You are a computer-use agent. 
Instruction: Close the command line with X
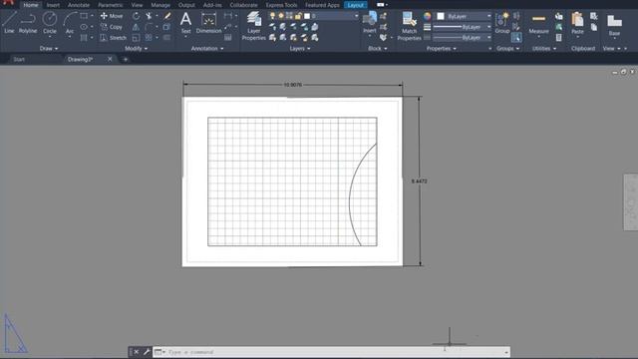[137, 352]
